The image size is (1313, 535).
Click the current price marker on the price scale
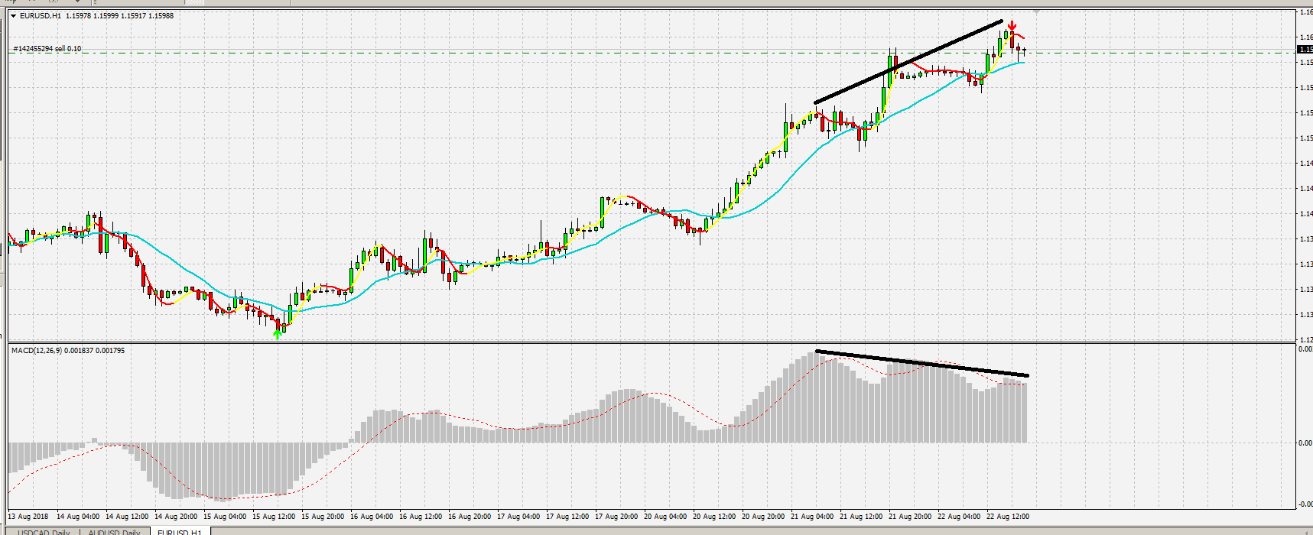(1305, 50)
